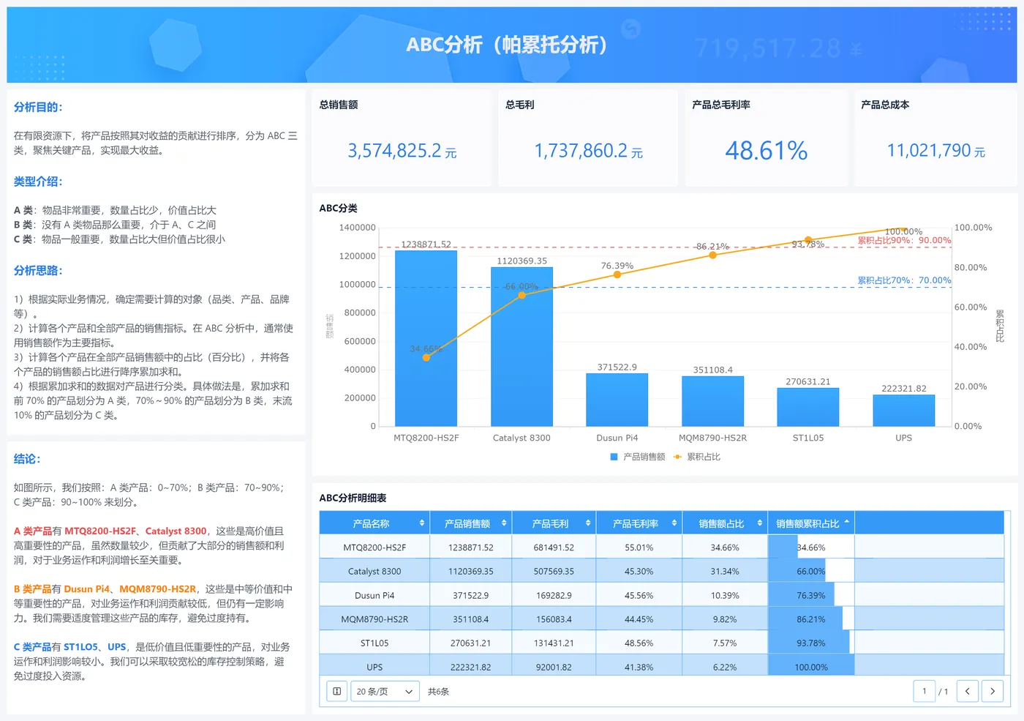
Task: Click the total sales value 3,574,825.2 元
Action: [x=402, y=151]
